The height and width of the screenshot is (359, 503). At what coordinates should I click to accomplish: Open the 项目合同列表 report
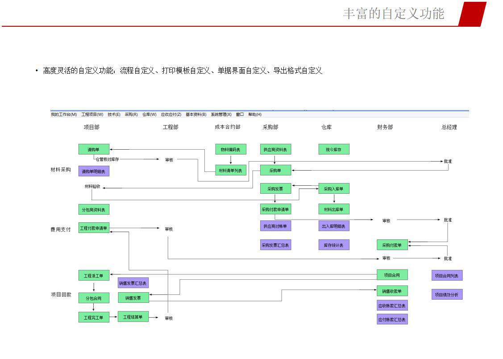click(447, 276)
